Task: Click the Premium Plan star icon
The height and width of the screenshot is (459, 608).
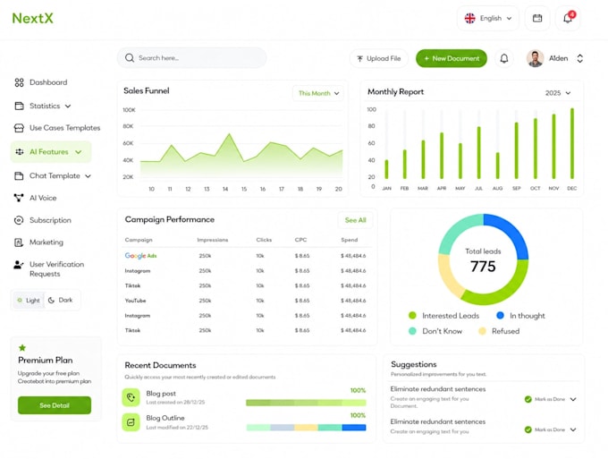Action: click(22, 348)
